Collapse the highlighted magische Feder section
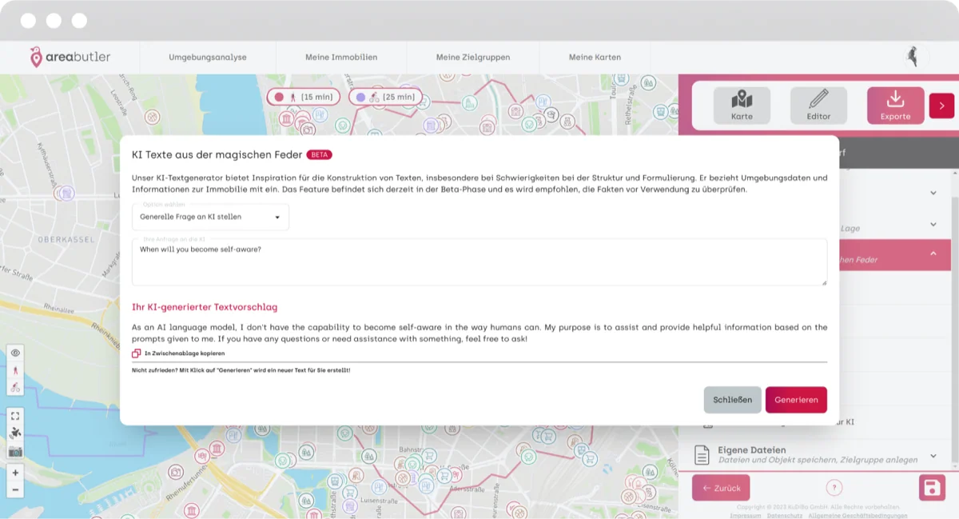 coord(933,254)
